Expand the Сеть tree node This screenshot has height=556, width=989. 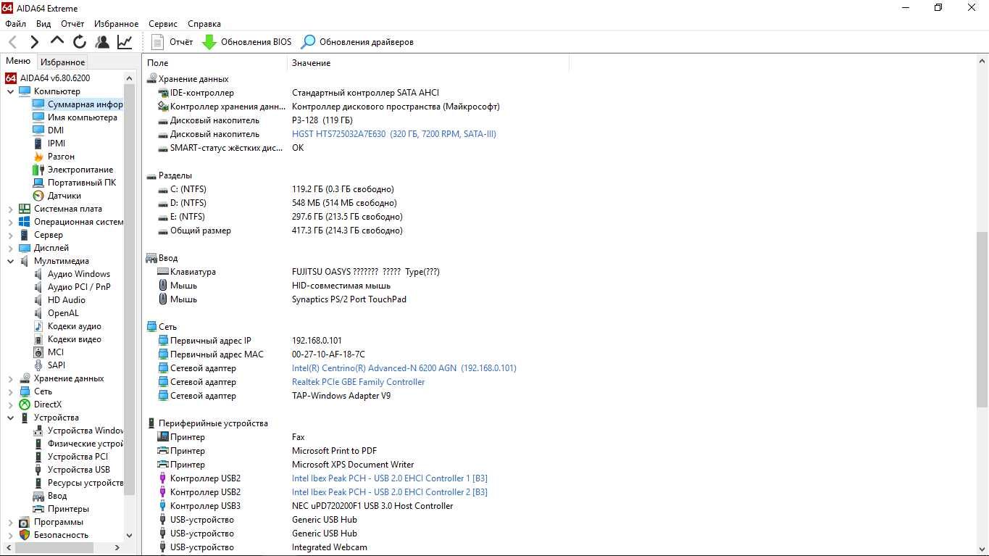(x=11, y=391)
